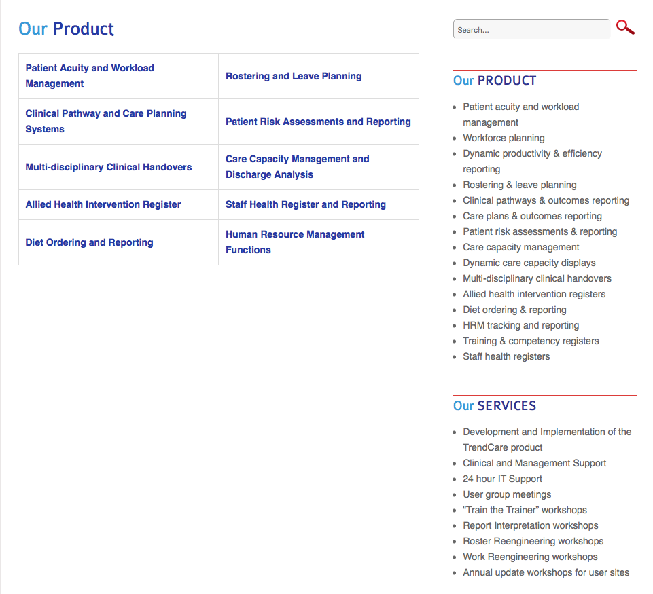Select User group meetings service item
653x594 pixels.
[x=507, y=494]
